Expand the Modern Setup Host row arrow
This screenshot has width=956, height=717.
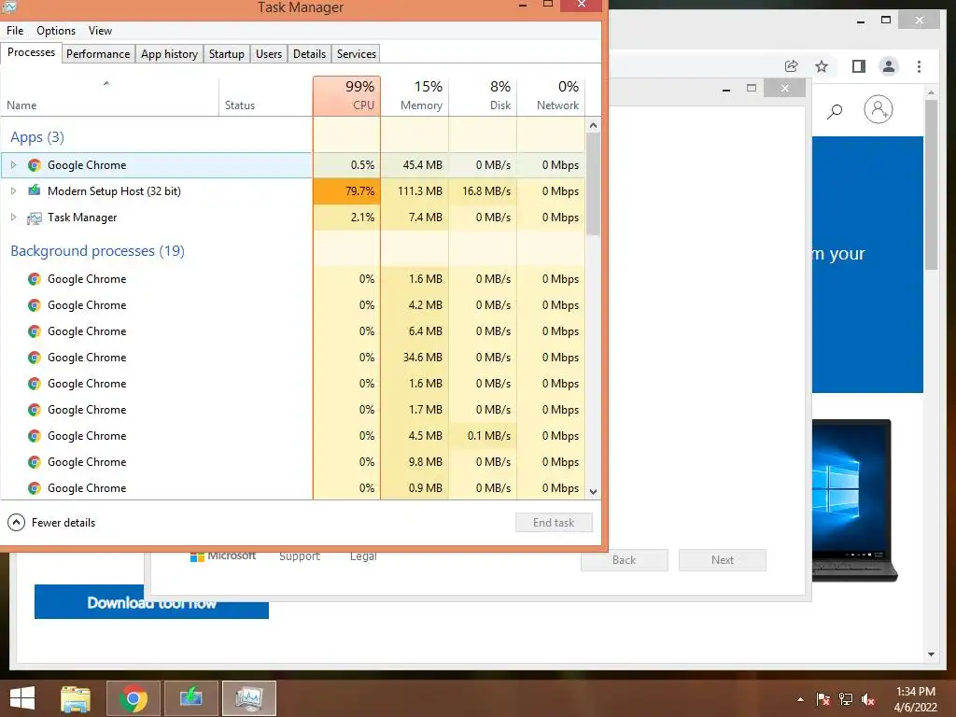click(x=13, y=191)
